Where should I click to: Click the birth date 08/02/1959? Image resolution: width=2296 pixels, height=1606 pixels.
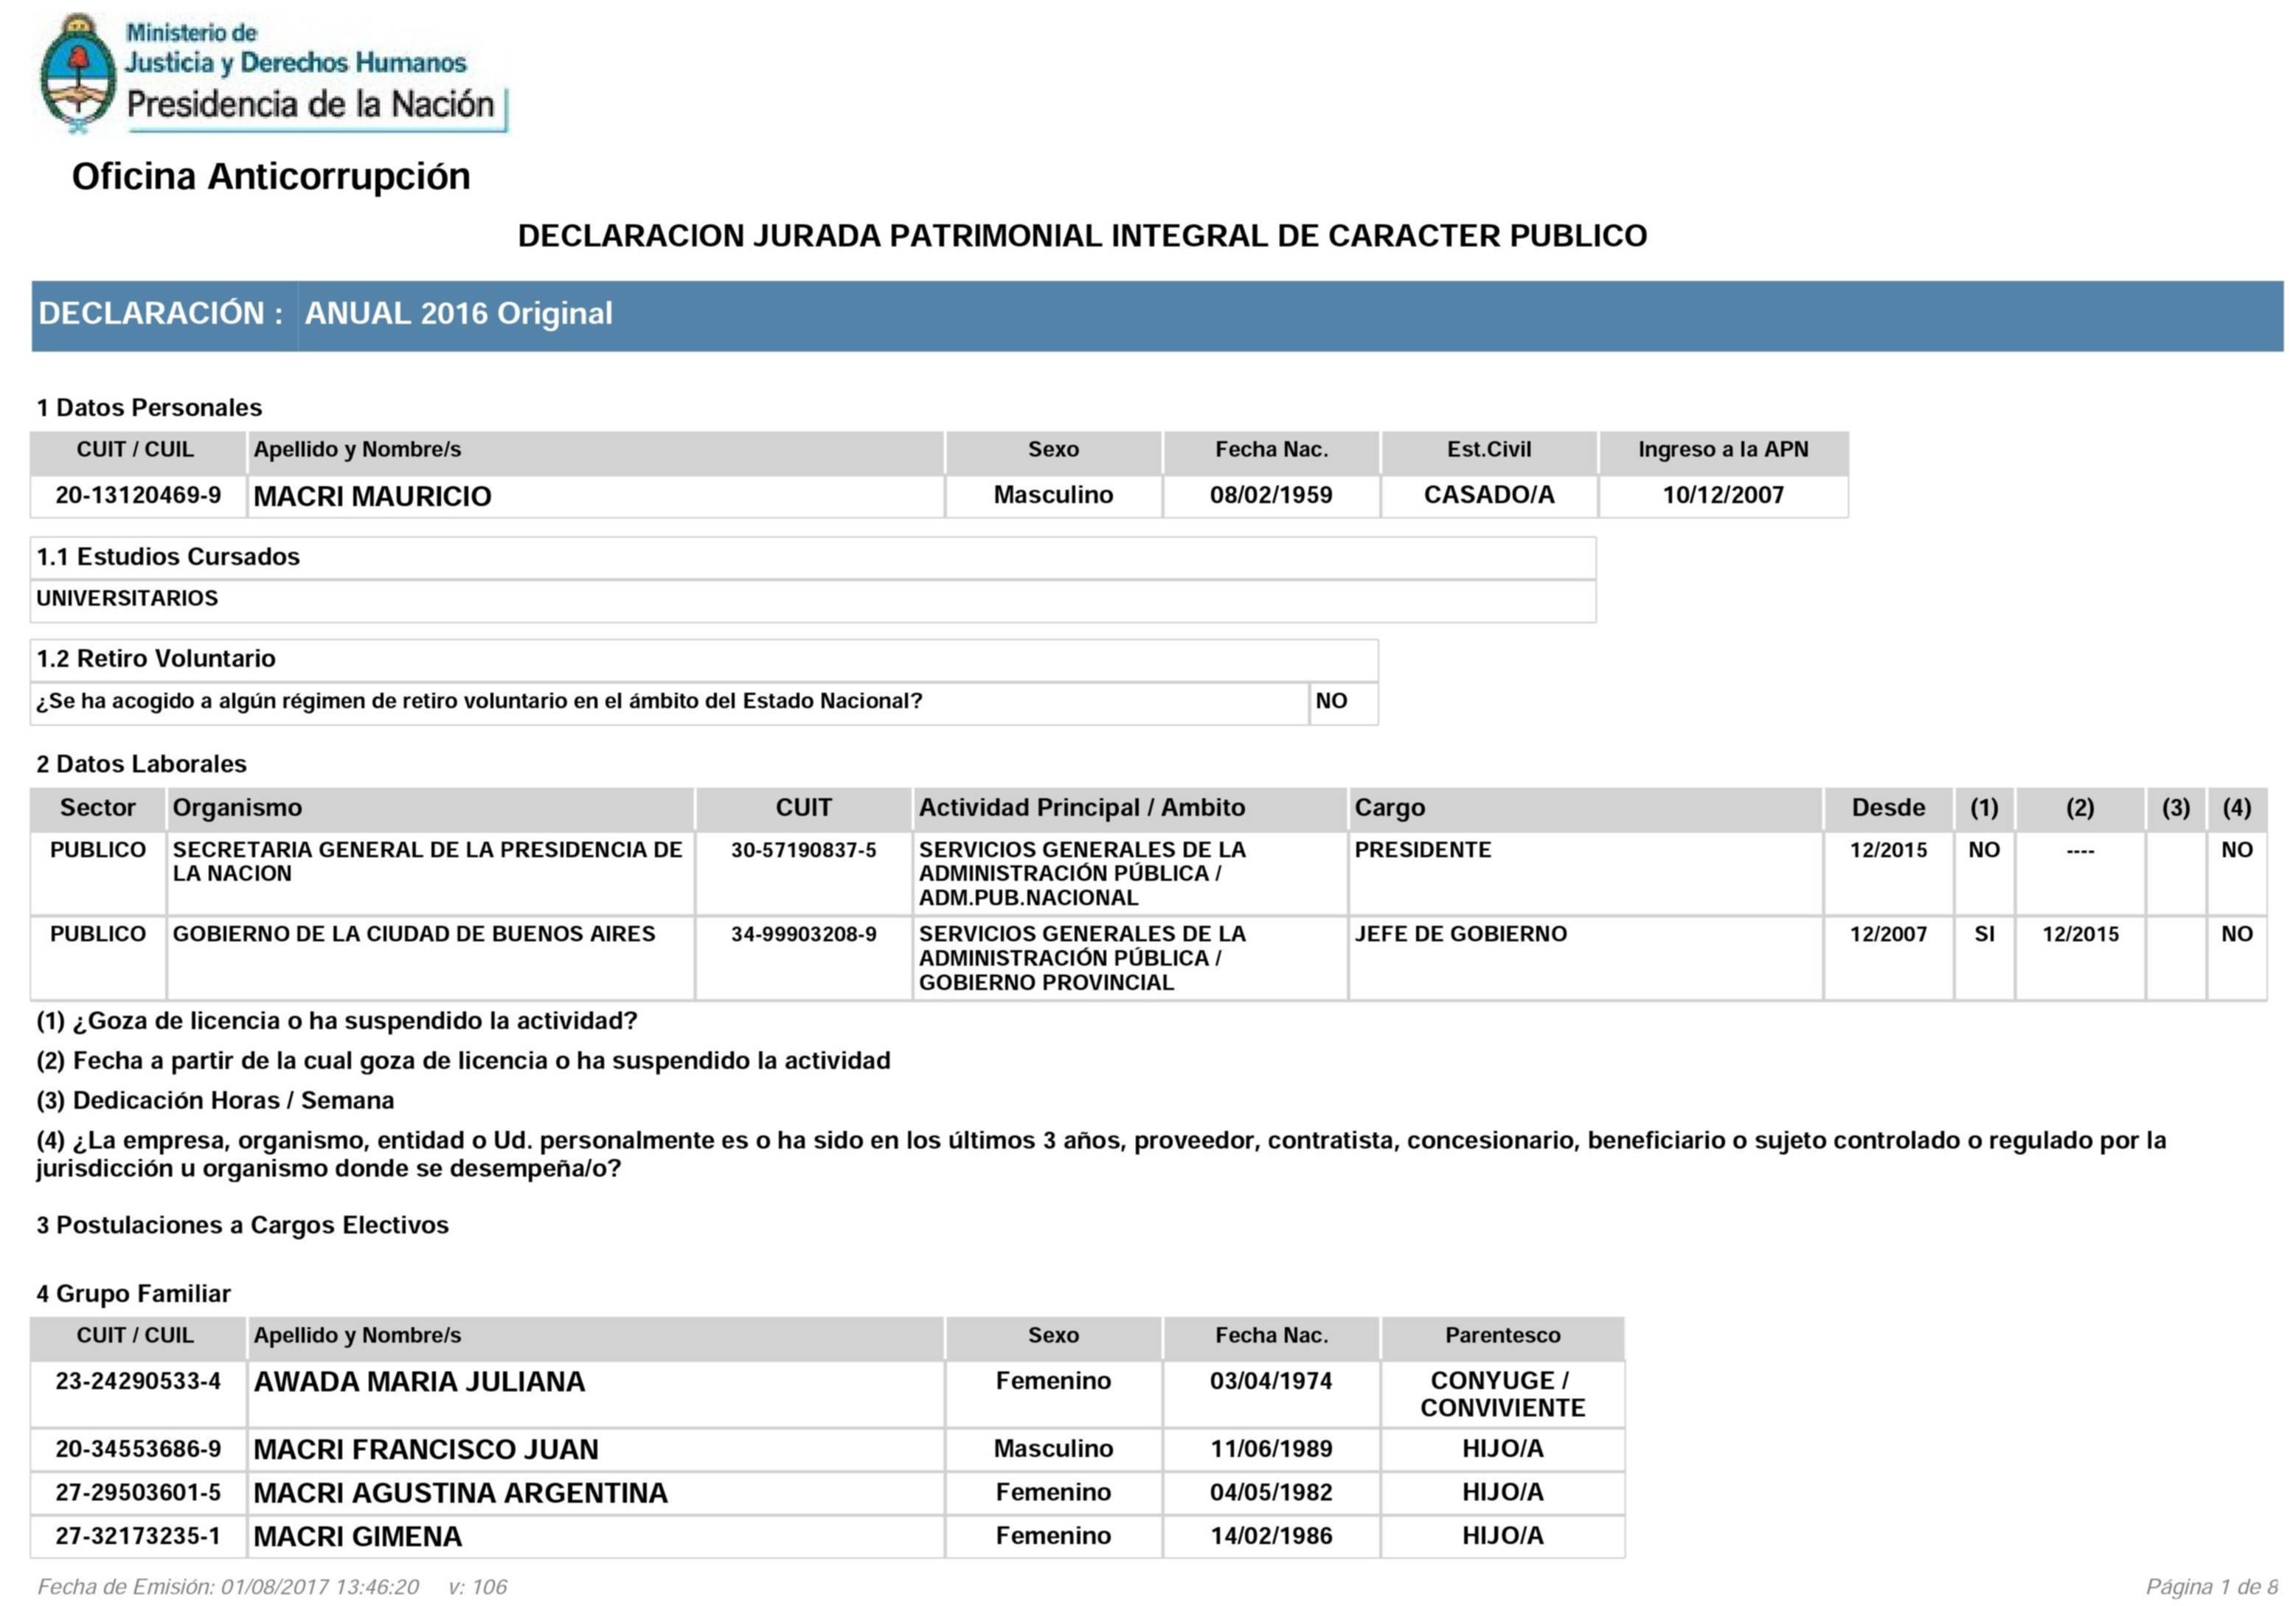coord(1271,495)
